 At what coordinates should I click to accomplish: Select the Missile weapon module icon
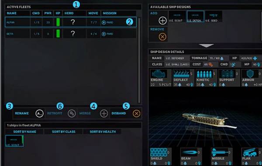pos(220,153)
